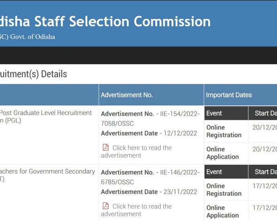Select the advertisement number IIE-154/2022-7058/OSSC text

pos(150,119)
